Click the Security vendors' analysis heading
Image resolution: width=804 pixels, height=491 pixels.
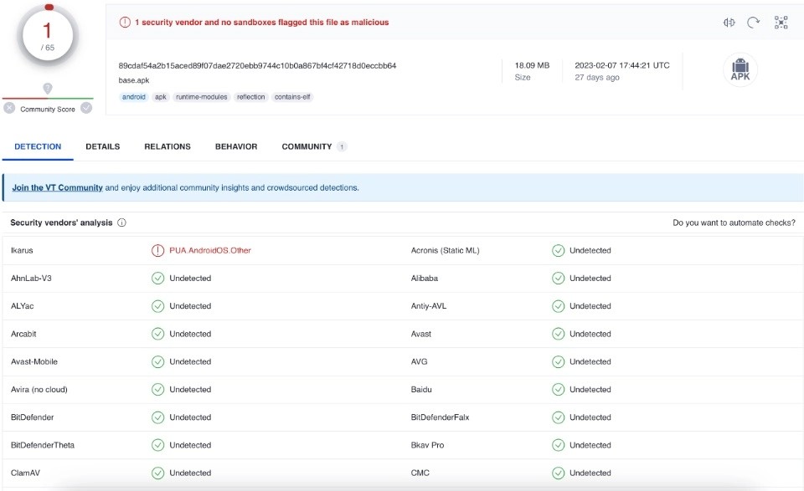61,222
